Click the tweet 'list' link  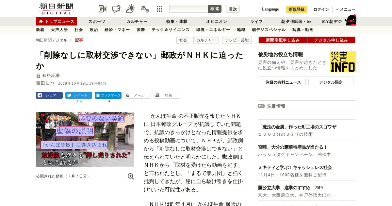click(80, 101)
